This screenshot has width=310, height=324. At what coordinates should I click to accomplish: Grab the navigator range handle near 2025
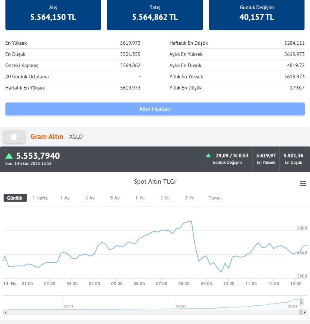click(302, 302)
